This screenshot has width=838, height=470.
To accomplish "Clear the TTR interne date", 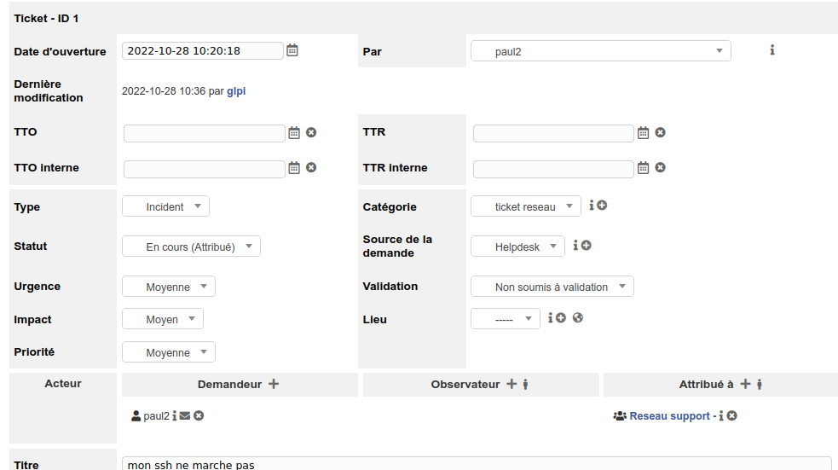I will [661, 168].
